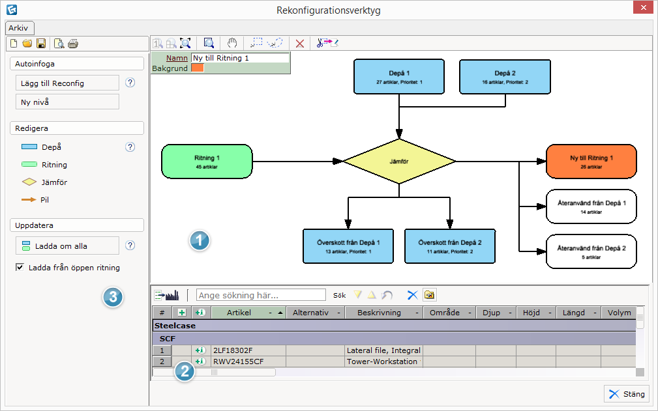Click the orange Bakgrund color swatch
Screen dimensions: 658x411
point(197,68)
